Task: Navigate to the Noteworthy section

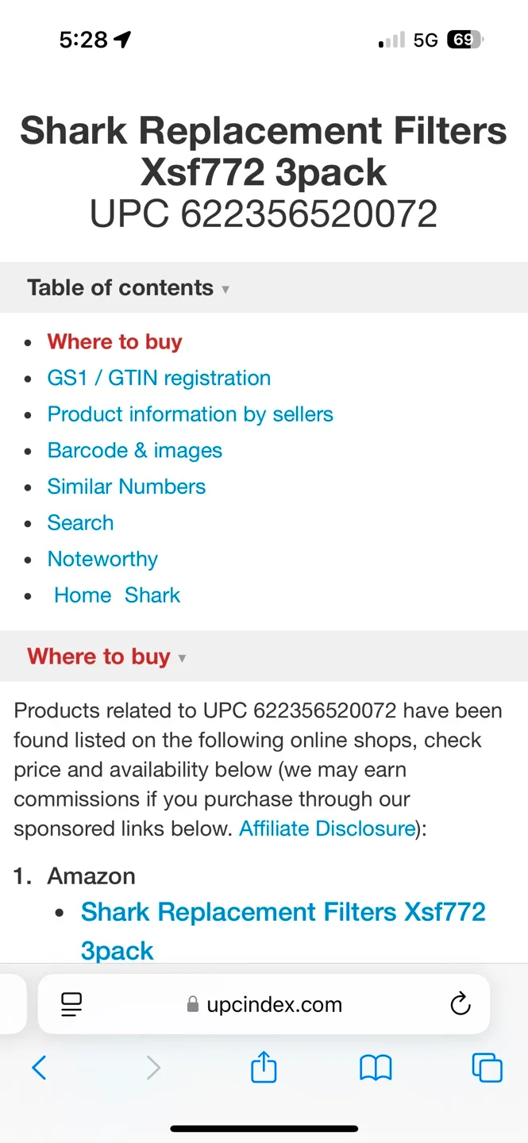Action: pyautogui.click(x=102, y=559)
